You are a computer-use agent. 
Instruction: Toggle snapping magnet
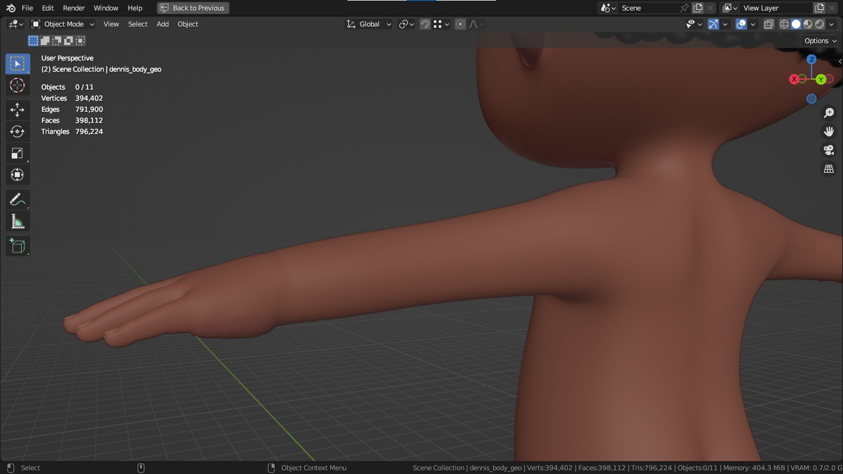[425, 24]
